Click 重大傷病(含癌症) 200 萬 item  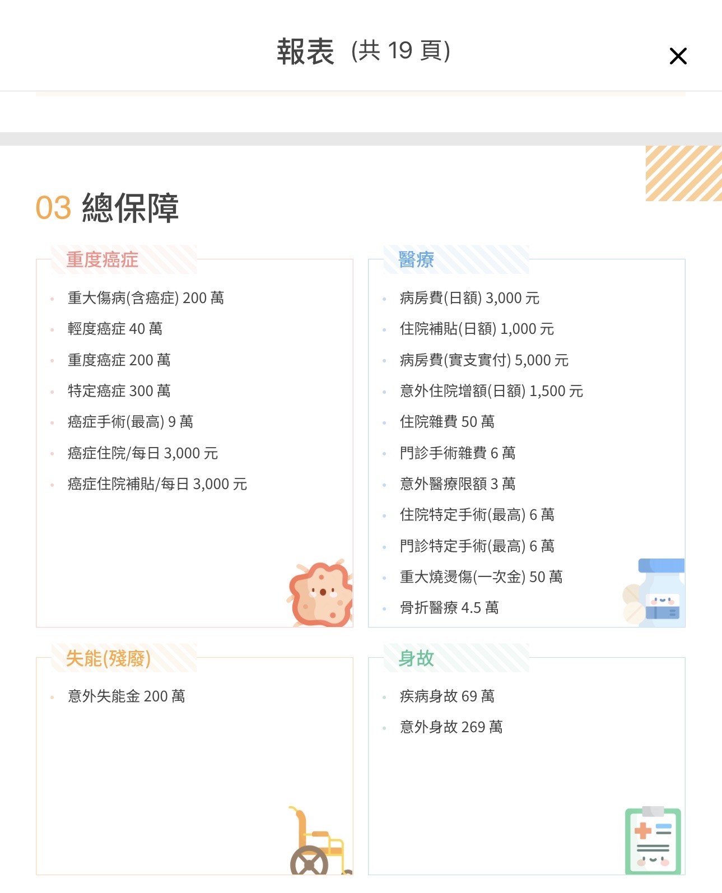(146, 298)
